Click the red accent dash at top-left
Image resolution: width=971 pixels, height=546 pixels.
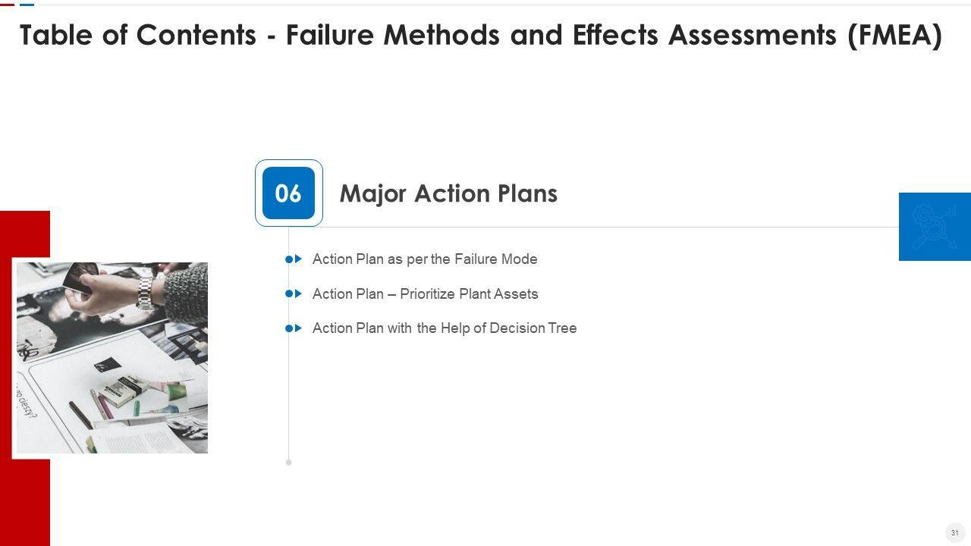click(x=7, y=5)
